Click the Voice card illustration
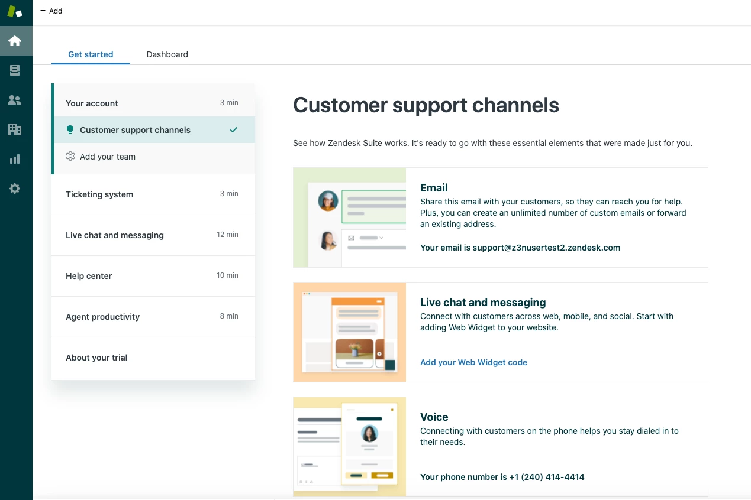751x500 pixels. click(350, 446)
